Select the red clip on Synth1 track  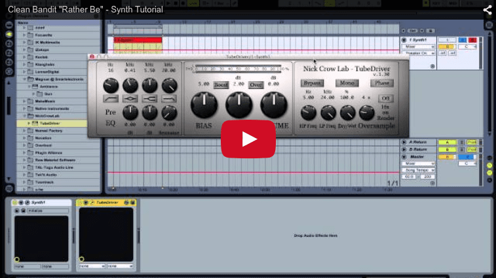coord(138,40)
